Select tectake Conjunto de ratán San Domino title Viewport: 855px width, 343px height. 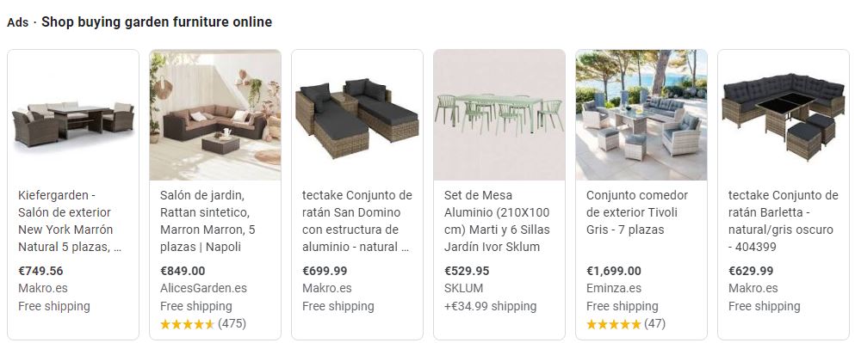pos(357,221)
